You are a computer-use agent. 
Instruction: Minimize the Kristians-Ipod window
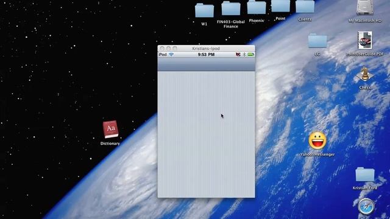(x=169, y=49)
